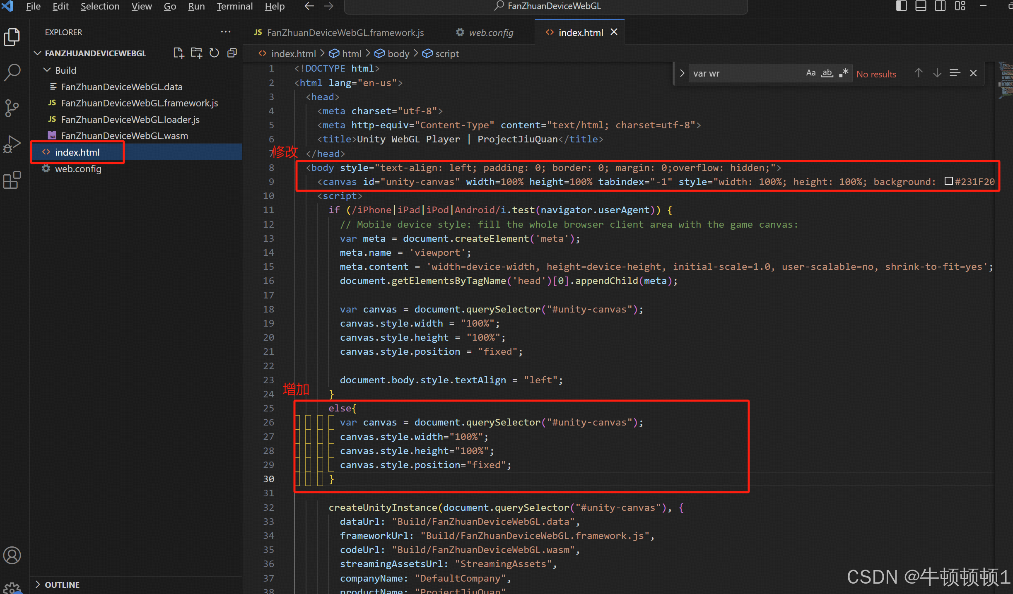This screenshot has width=1013, height=594.
Task: Toggle Match Whole Word in find widget
Action: 827,73
